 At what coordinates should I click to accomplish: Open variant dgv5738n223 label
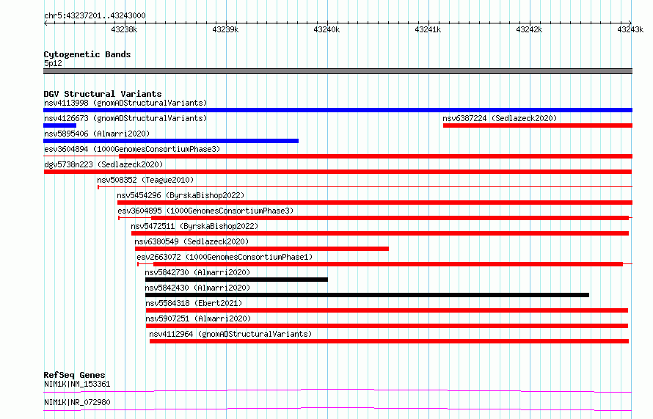point(103,164)
